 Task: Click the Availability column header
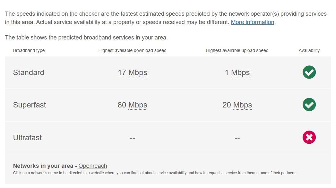(309, 50)
